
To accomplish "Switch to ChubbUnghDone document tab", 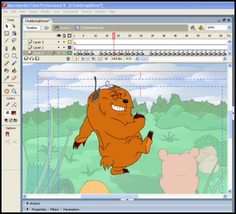I will (x=37, y=21).
